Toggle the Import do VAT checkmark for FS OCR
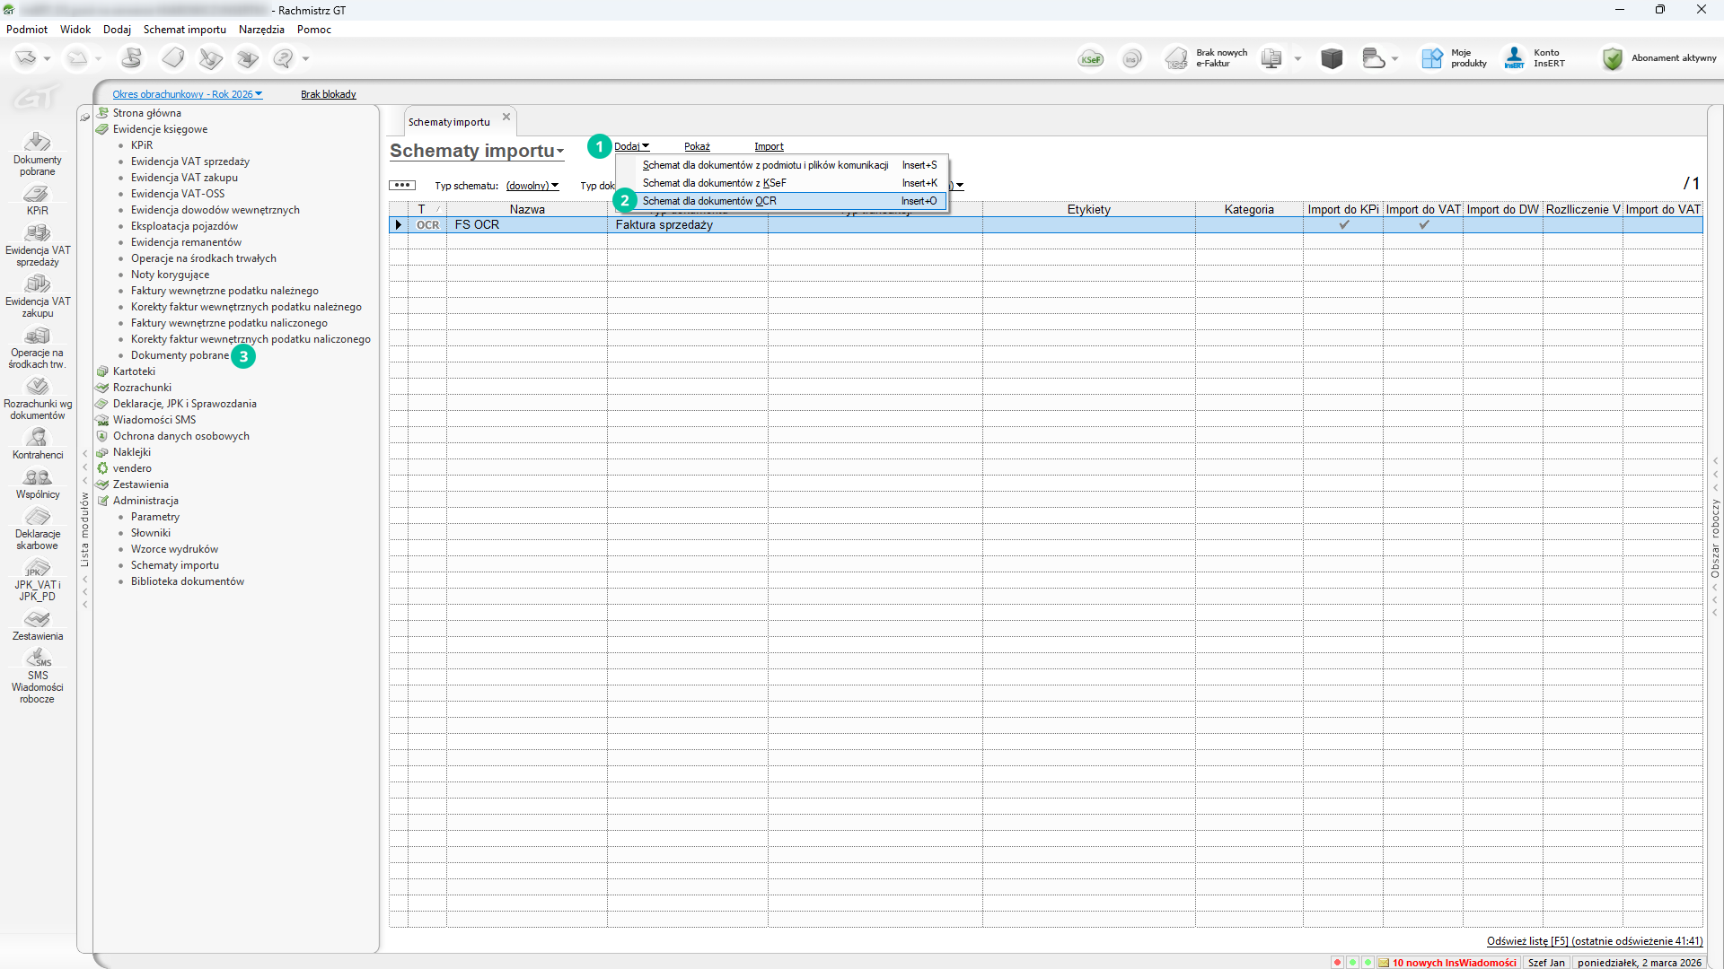This screenshot has height=969, width=1724. [x=1423, y=225]
